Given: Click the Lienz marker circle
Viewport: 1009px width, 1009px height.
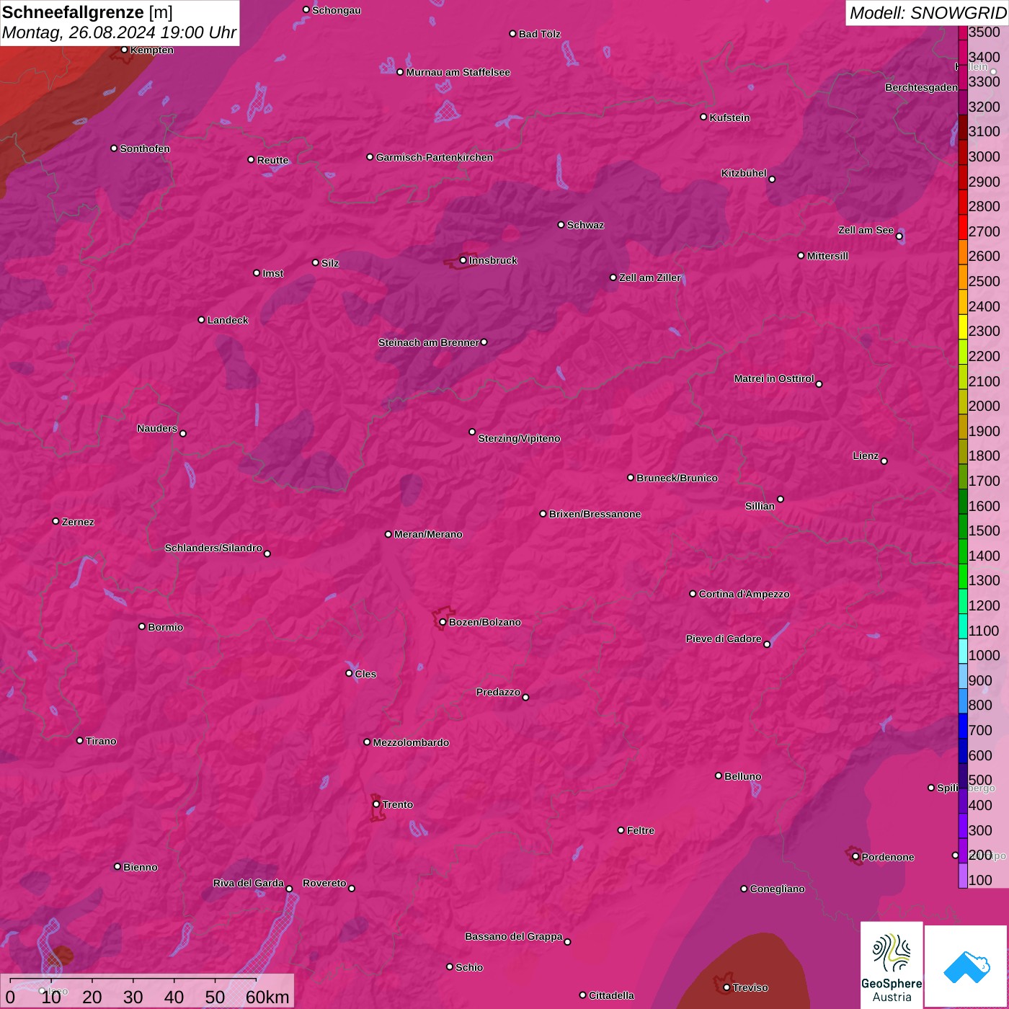Looking at the screenshot, I should 884,461.
